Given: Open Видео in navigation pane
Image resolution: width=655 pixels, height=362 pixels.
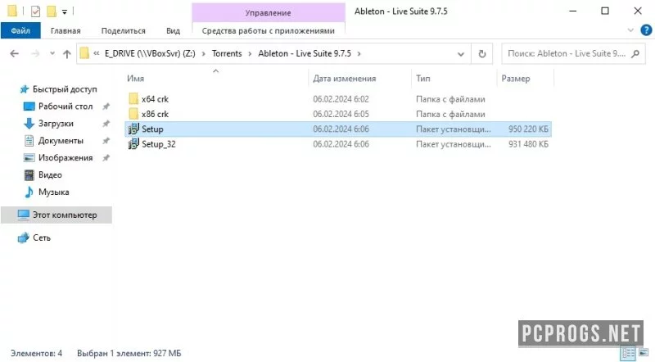Looking at the screenshot, I should click(x=50, y=174).
